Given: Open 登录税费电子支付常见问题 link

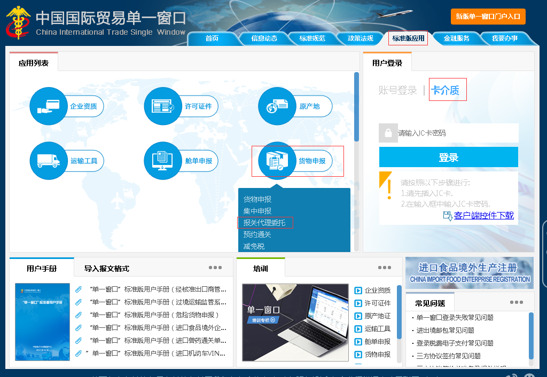Looking at the screenshot, I should 455,343.
